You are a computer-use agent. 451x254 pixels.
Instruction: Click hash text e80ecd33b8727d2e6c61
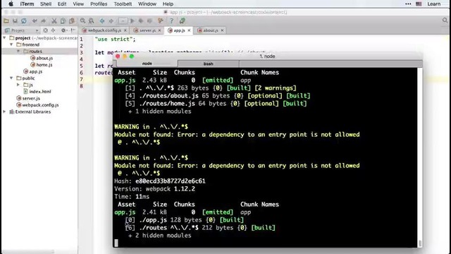point(171,181)
